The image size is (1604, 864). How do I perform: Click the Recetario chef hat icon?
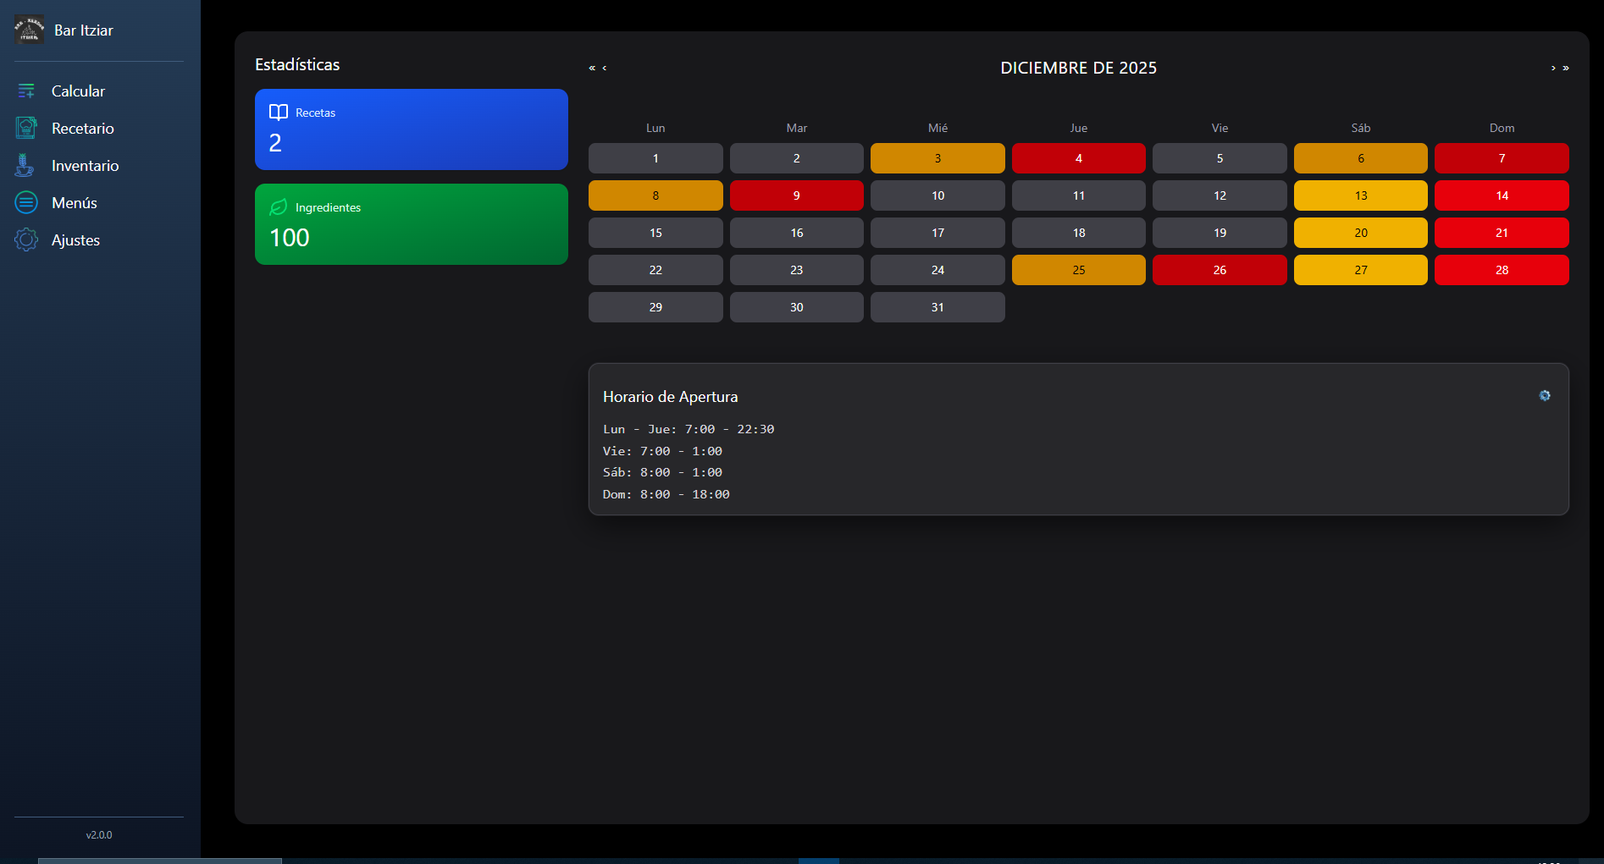coord(26,128)
